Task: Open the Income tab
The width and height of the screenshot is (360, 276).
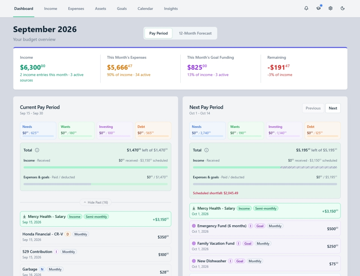Action: 51,9
